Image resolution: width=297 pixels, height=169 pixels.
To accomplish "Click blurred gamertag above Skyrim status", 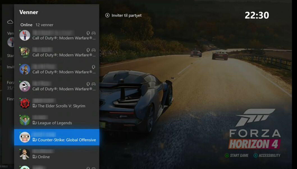I will click(44, 101).
